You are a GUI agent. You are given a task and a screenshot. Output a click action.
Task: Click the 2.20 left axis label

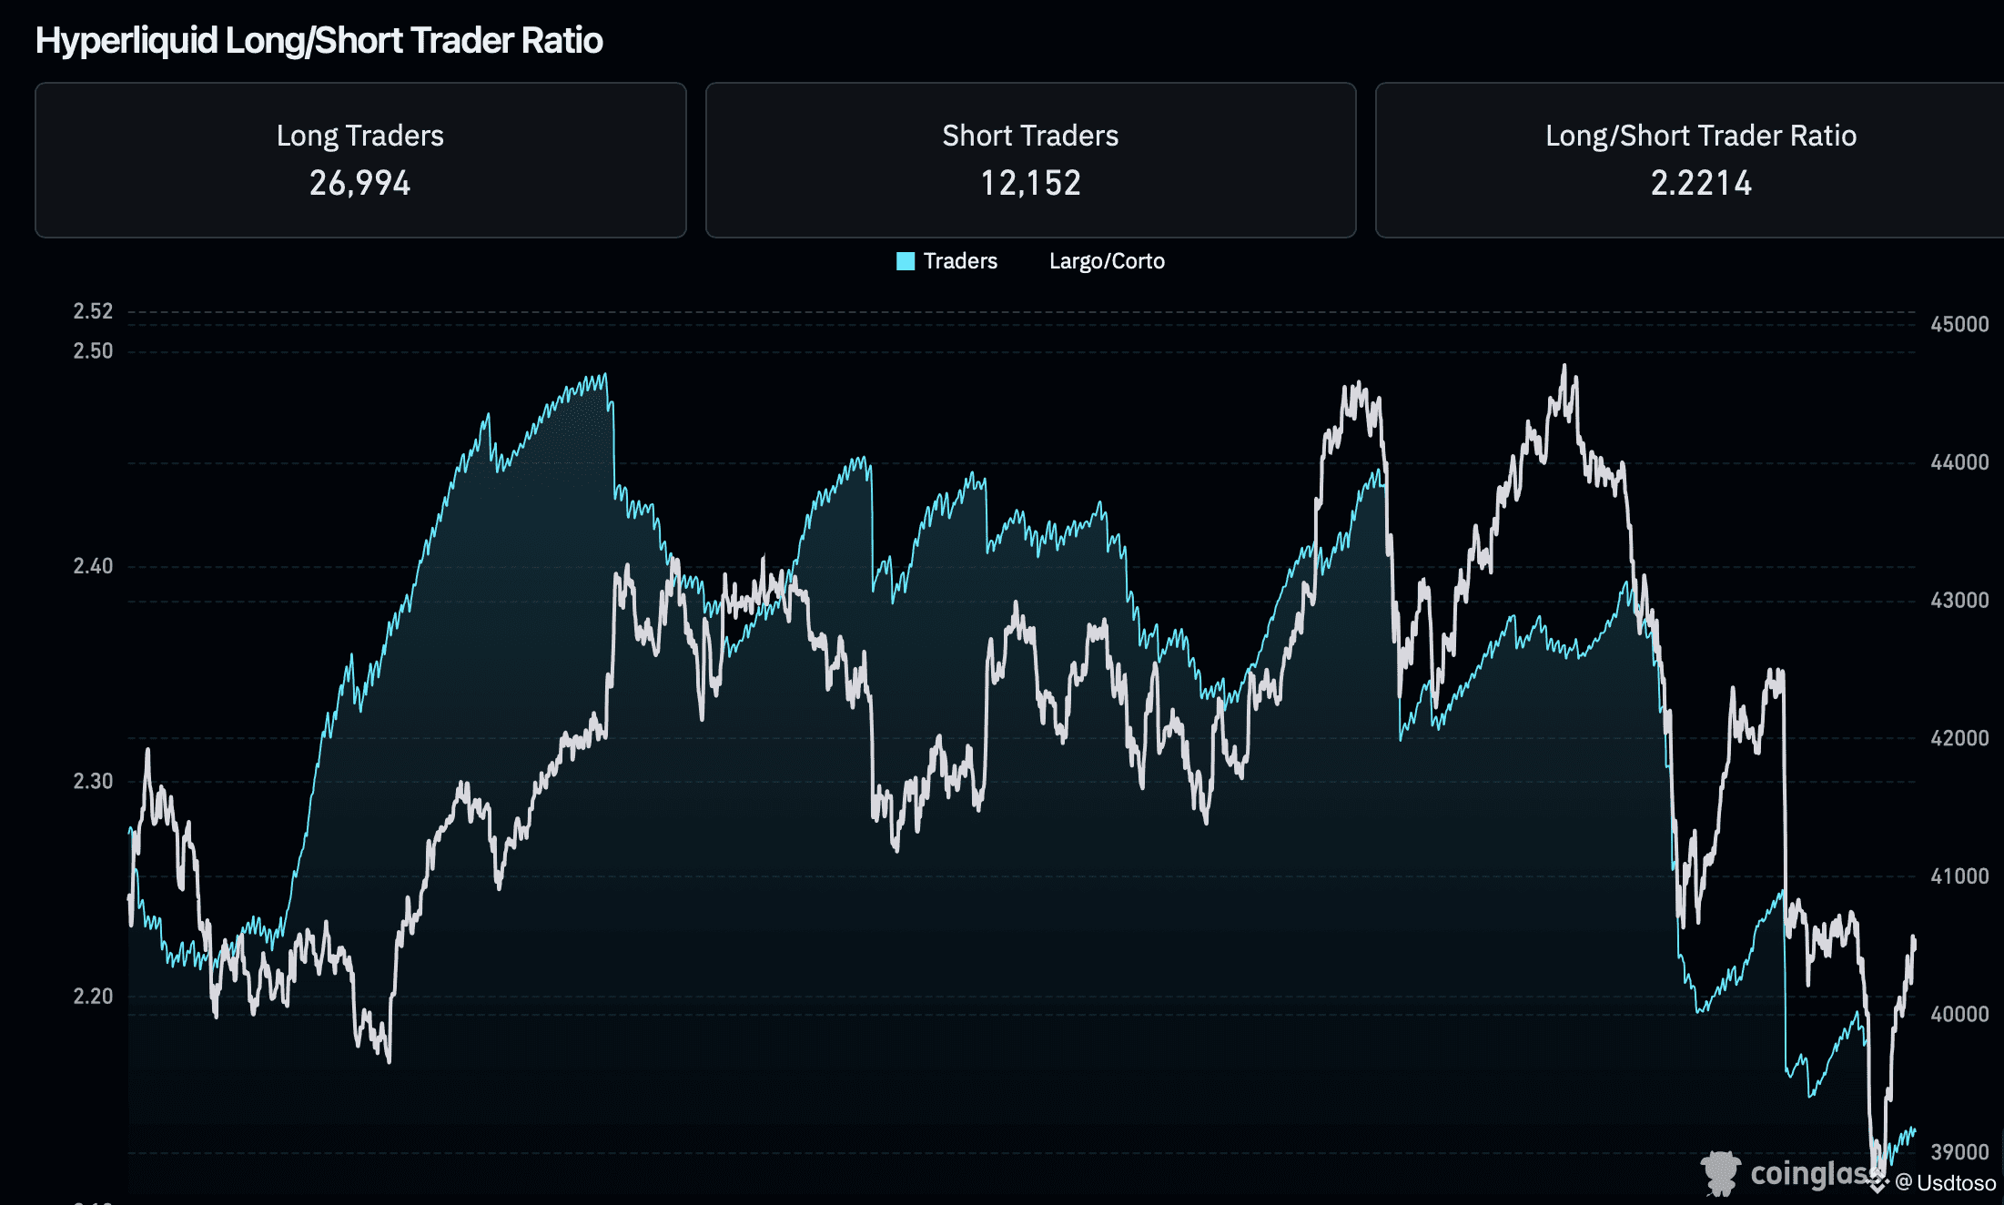[x=93, y=997]
